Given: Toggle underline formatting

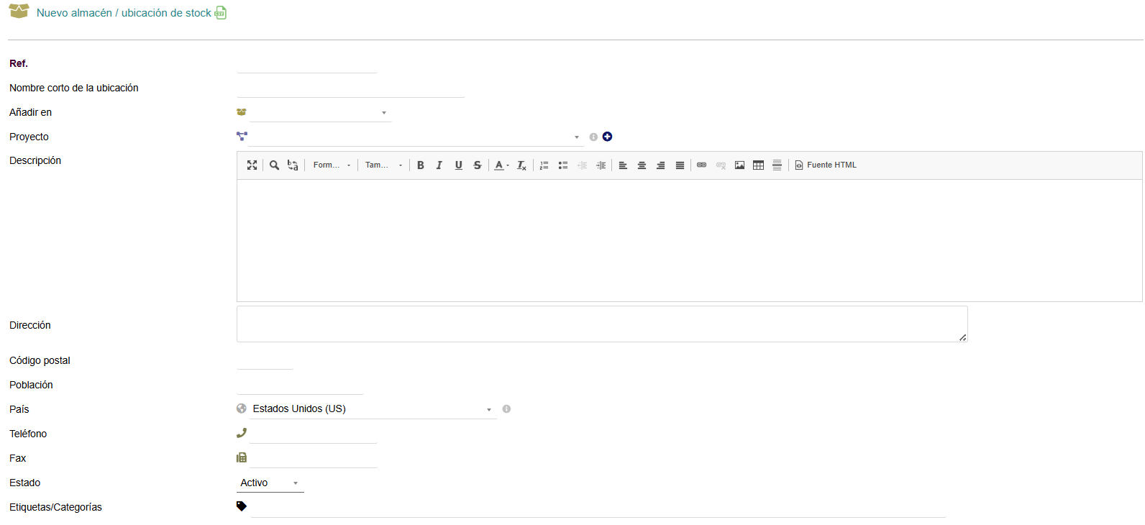Looking at the screenshot, I should pyautogui.click(x=458, y=165).
